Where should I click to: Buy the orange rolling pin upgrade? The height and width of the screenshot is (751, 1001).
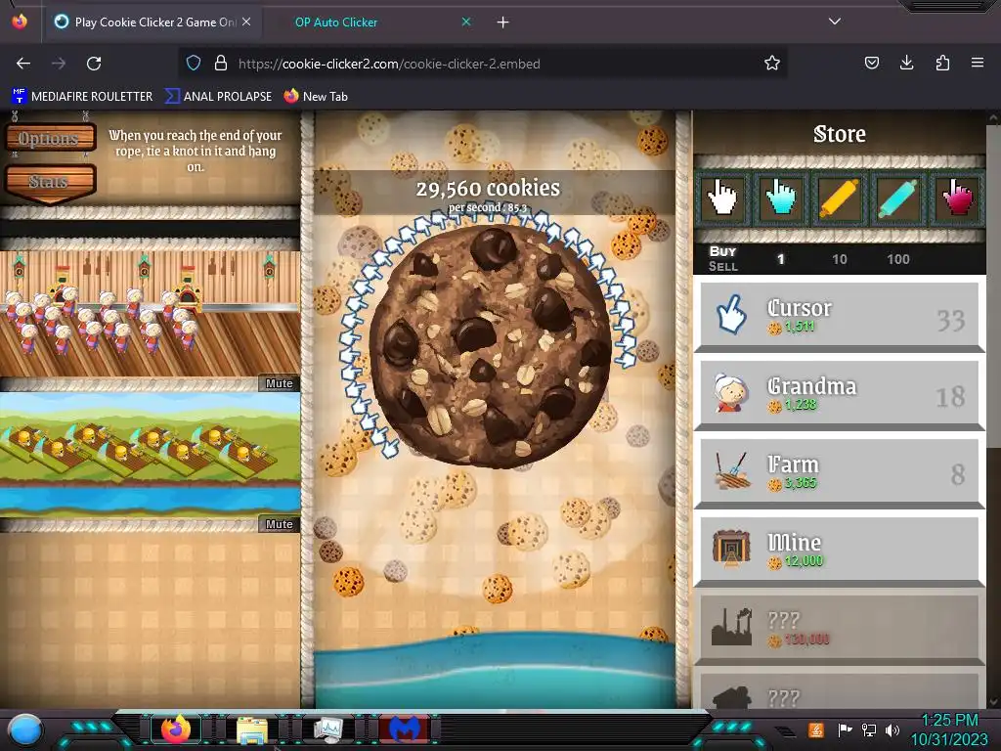pyautogui.click(x=839, y=198)
